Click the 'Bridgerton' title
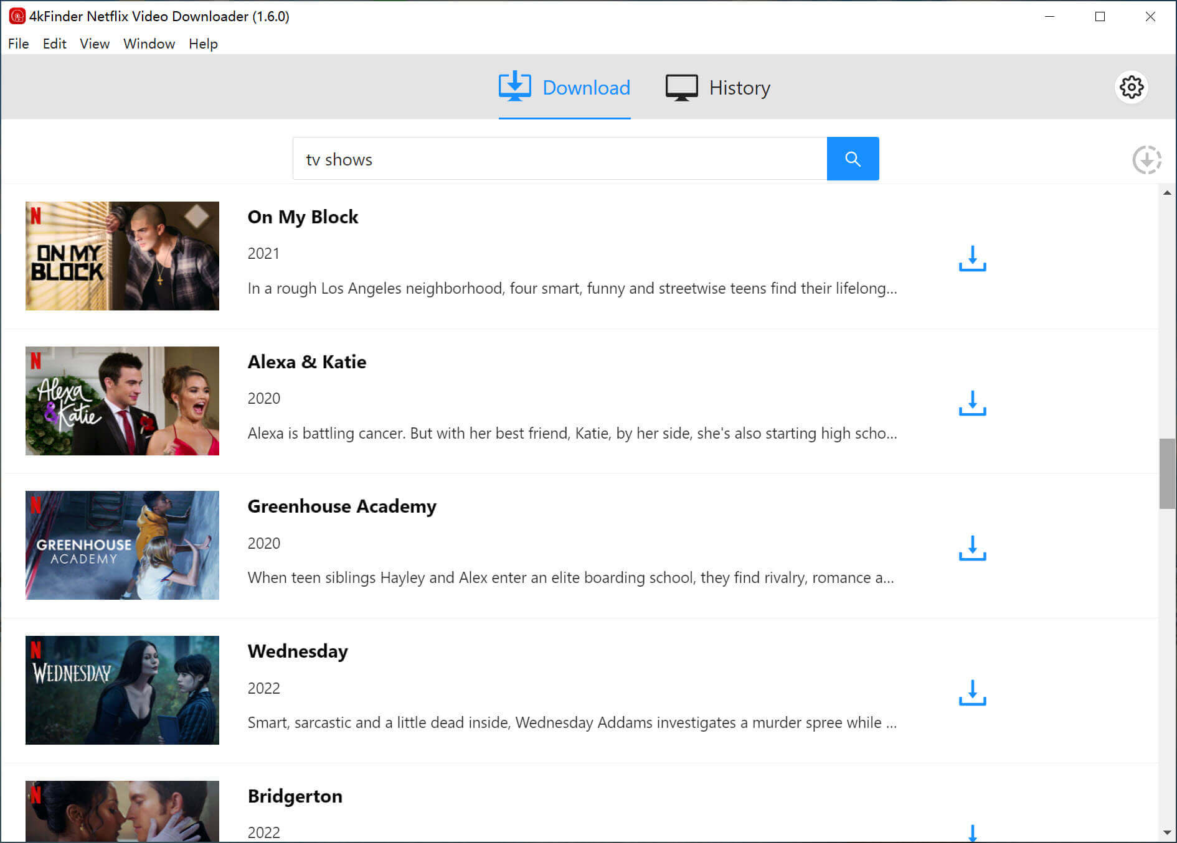This screenshot has height=843, width=1177. (x=295, y=796)
